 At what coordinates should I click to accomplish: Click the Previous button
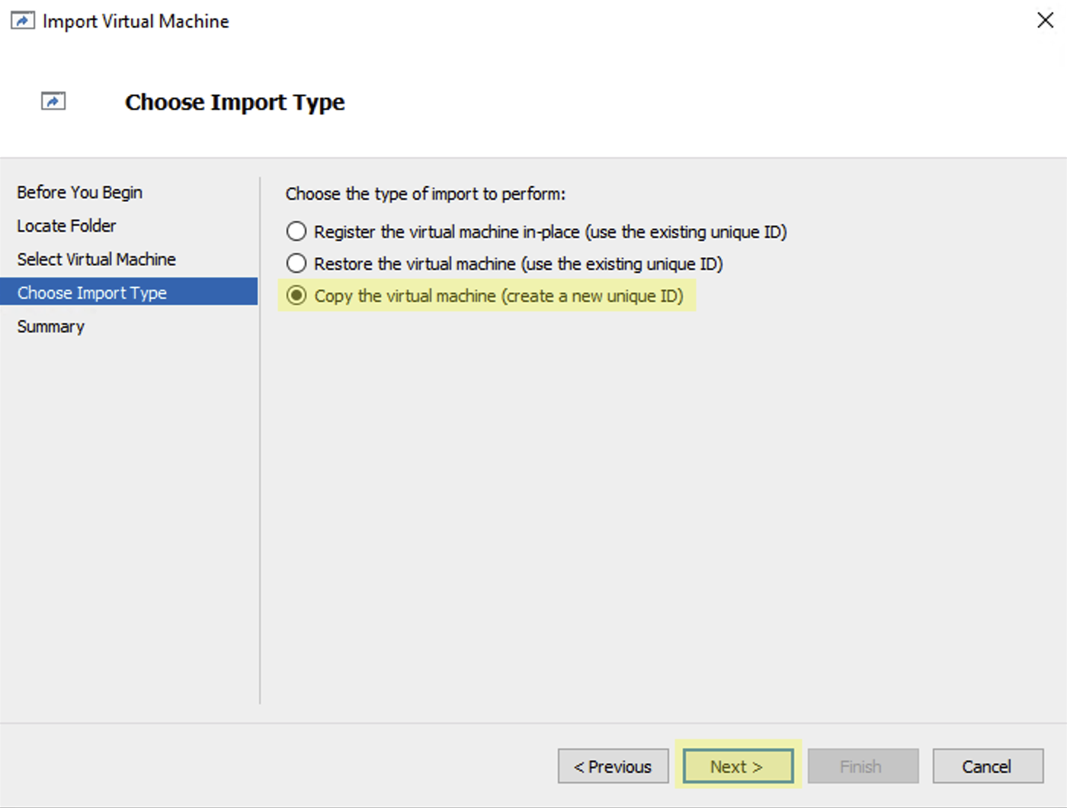pyautogui.click(x=613, y=766)
